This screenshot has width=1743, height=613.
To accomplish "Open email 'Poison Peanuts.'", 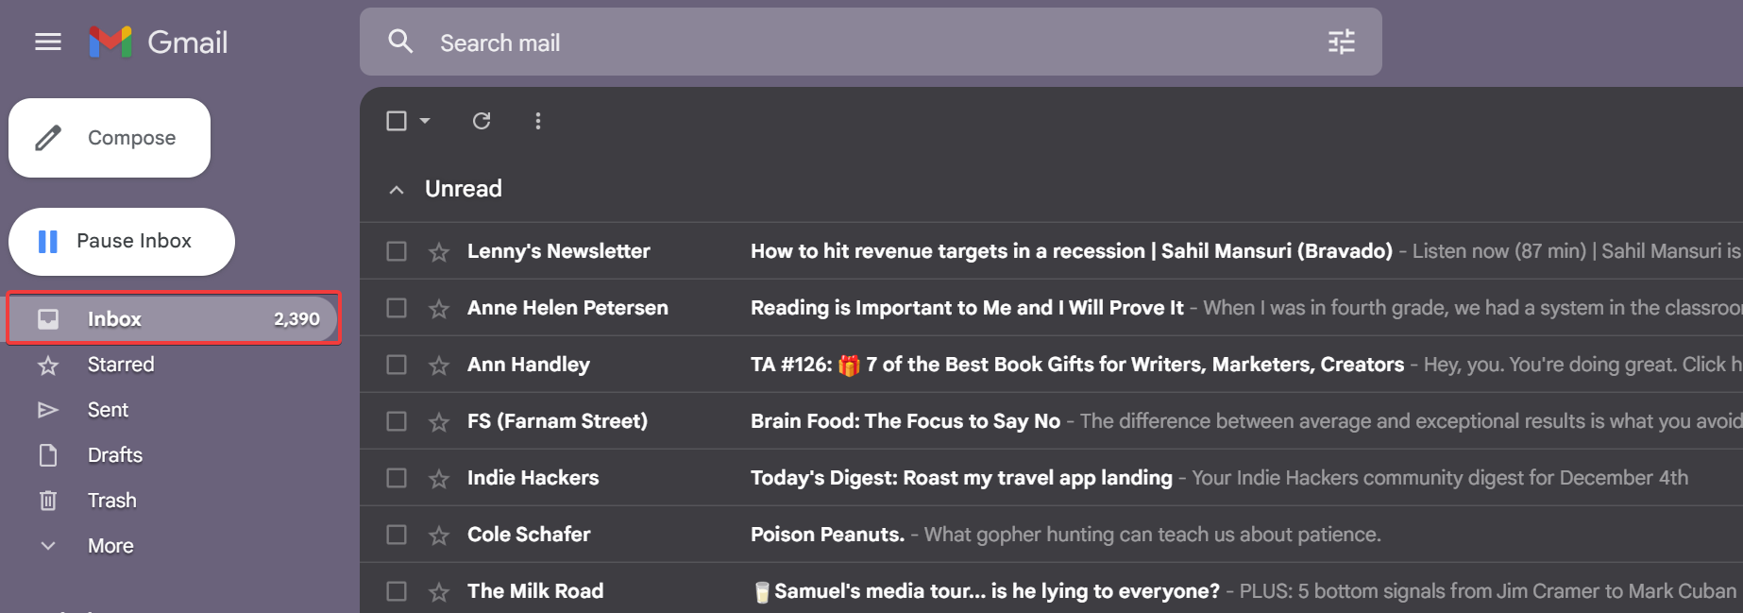I will click(x=827, y=535).
